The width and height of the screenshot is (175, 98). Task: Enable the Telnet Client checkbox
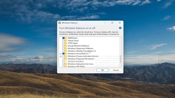pos(63,41)
